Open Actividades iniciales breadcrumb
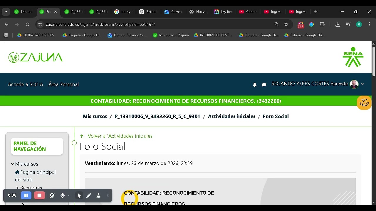Image resolution: width=376 pixels, height=211 pixels. pos(231,116)
